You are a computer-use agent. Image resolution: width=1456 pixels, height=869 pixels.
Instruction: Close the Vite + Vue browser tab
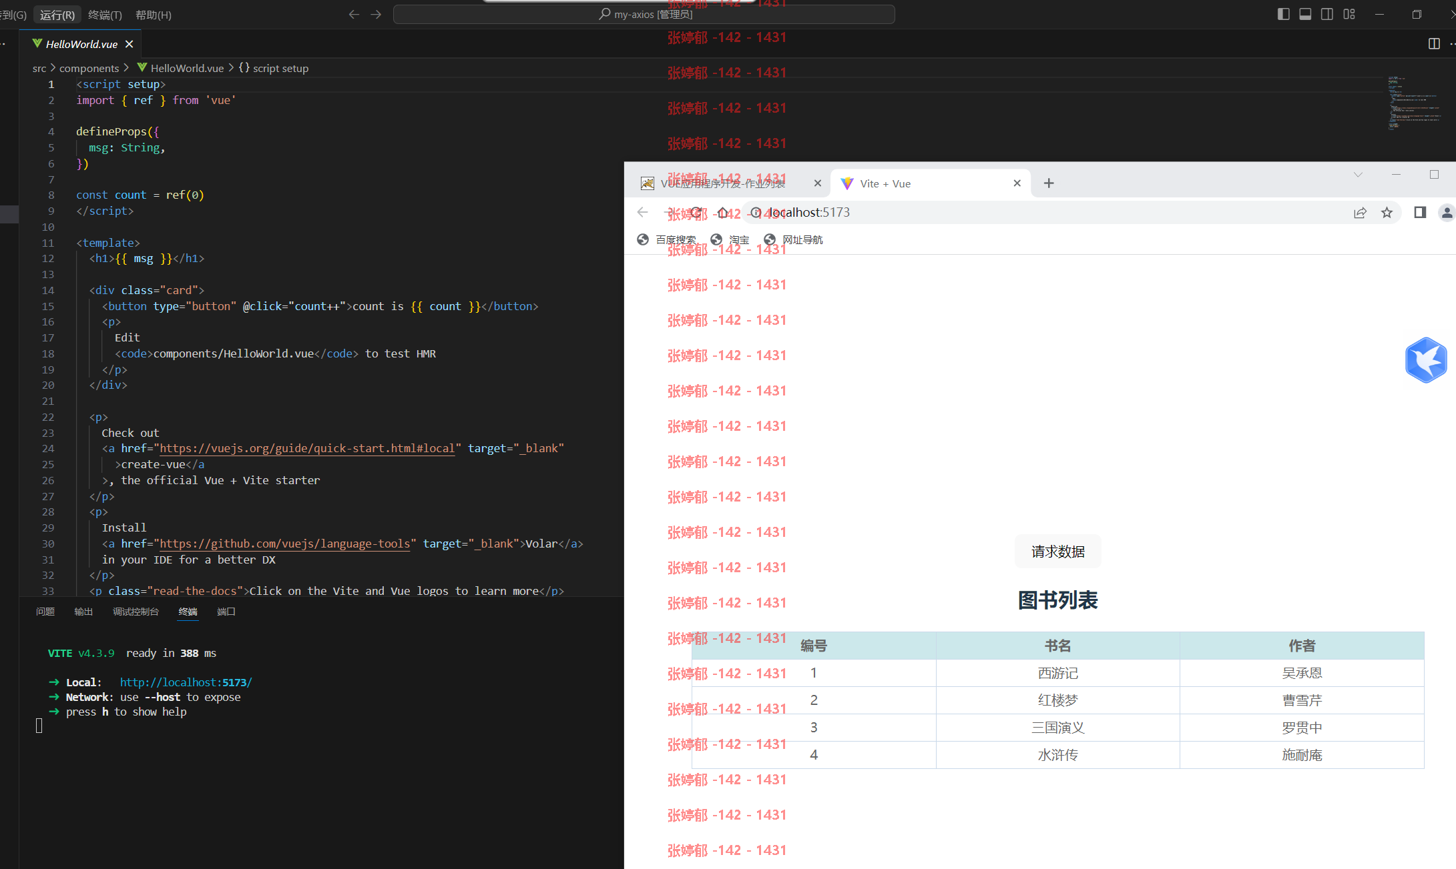click(x=1017, y=183)
